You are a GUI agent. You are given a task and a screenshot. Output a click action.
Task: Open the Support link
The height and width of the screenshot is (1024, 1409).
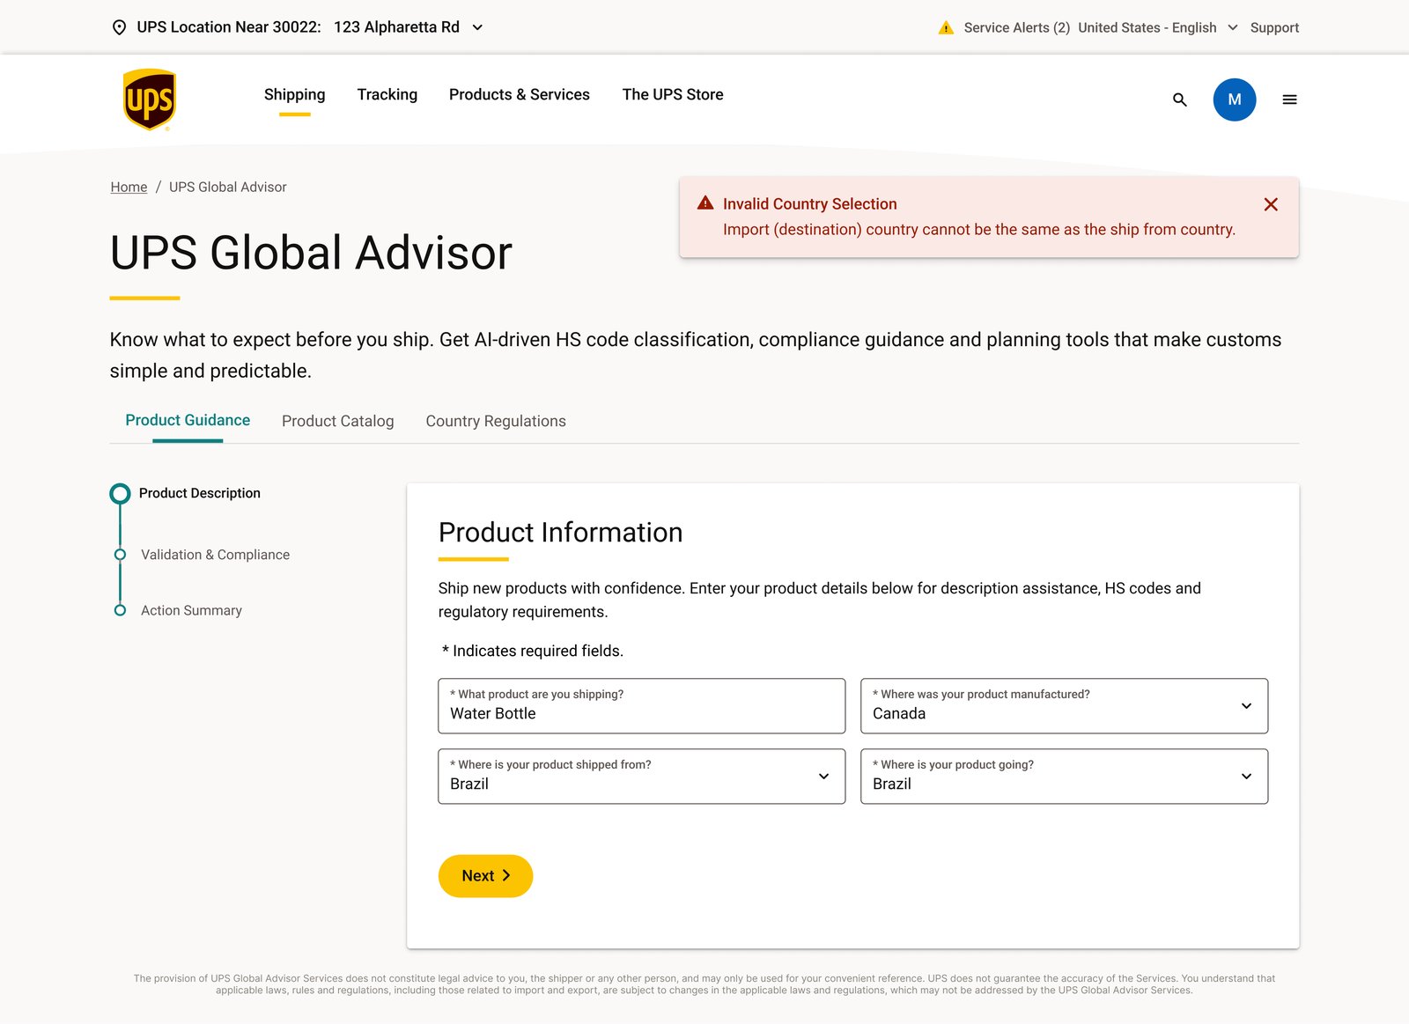(1274, 27)
